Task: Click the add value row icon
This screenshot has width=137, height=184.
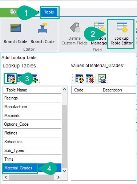Action: (x=80, y=79)
